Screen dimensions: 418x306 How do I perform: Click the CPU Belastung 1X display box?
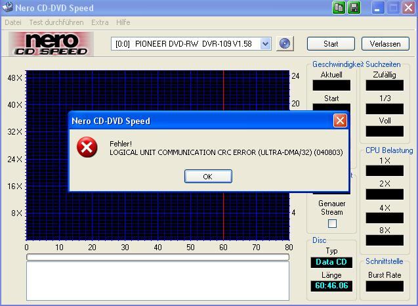click(385, 171)
